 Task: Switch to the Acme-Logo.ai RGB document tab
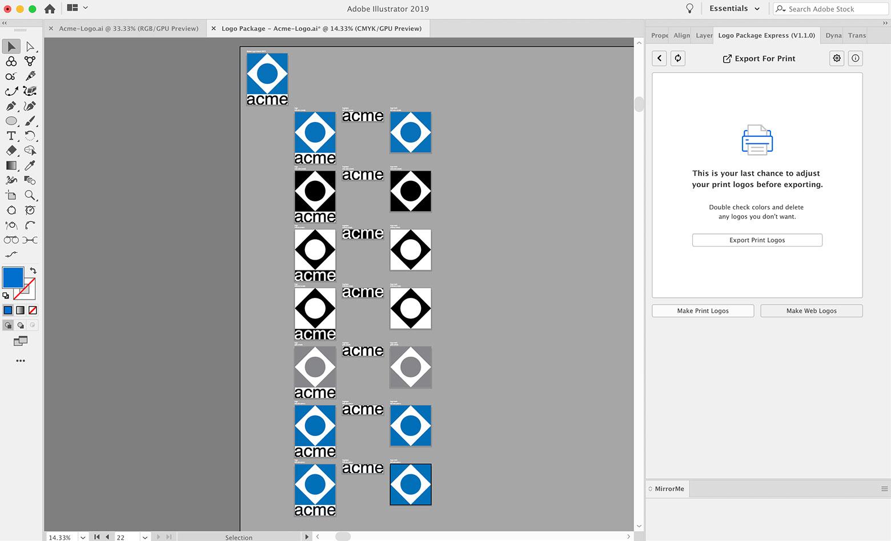pos(129,29)
